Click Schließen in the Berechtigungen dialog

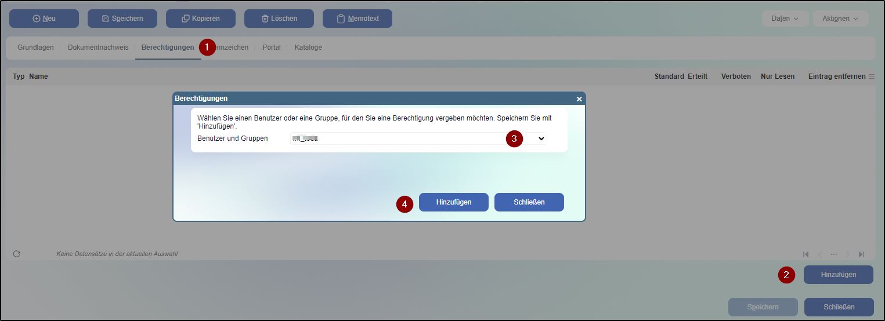pyautogui.click(x=529, y=202)
